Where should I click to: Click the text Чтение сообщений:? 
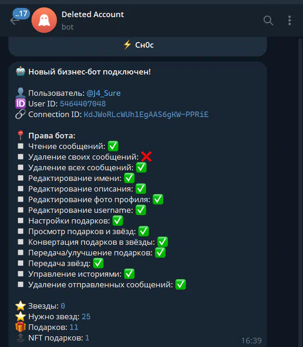[67, 146]
